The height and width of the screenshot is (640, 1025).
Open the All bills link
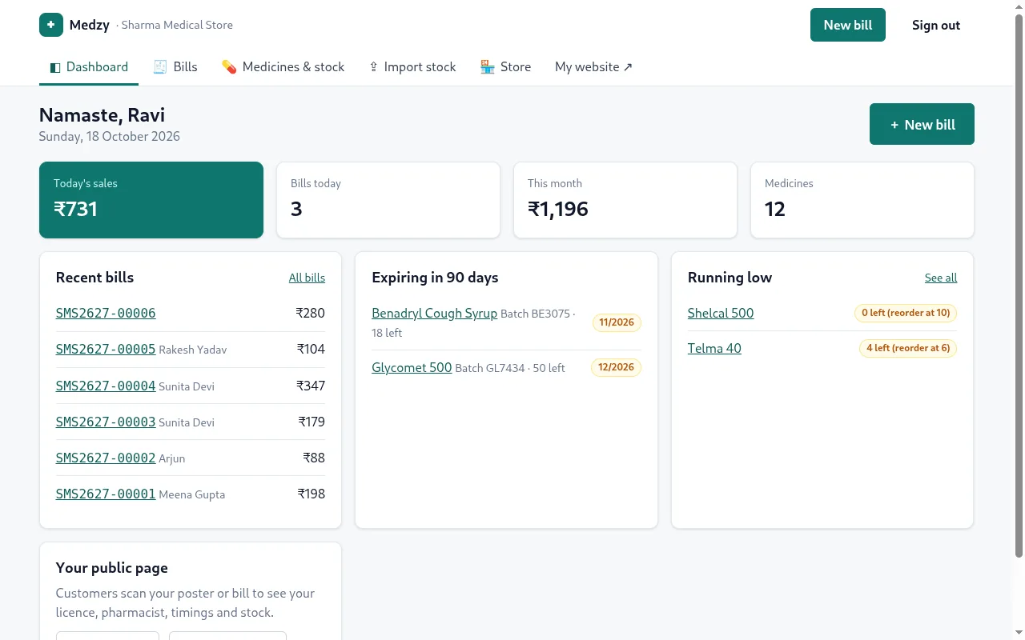coord(307,278)
